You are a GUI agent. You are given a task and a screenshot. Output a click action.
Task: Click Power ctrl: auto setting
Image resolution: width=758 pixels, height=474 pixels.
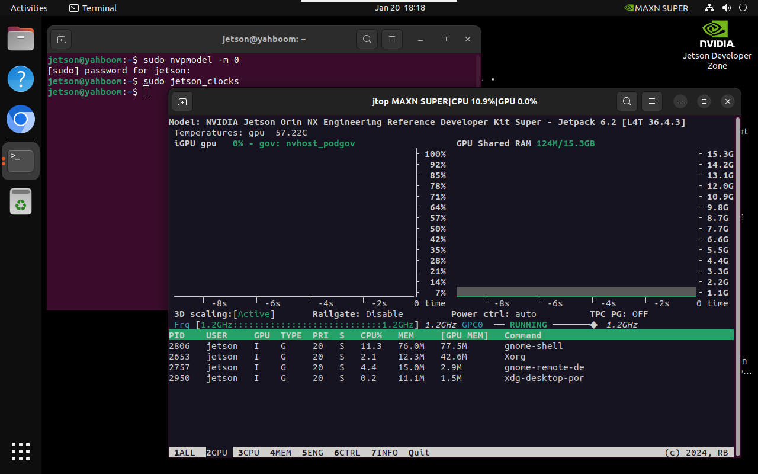point(494,314)
